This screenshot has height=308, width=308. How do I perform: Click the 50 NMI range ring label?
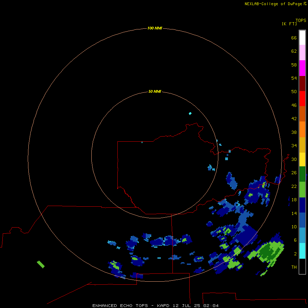tap(155, 91)
